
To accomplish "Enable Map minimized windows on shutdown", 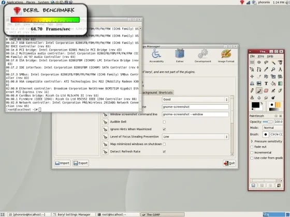I will point(164,144).
